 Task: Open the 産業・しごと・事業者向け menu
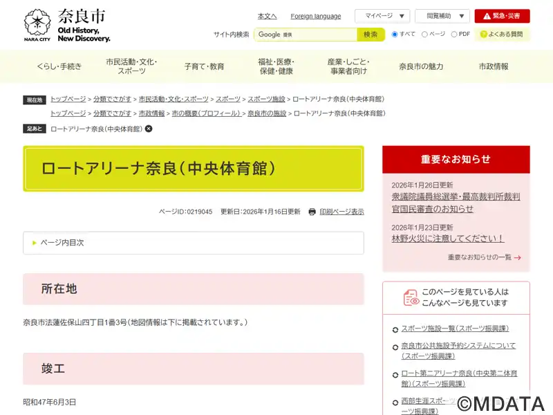[x=349, y=66]
